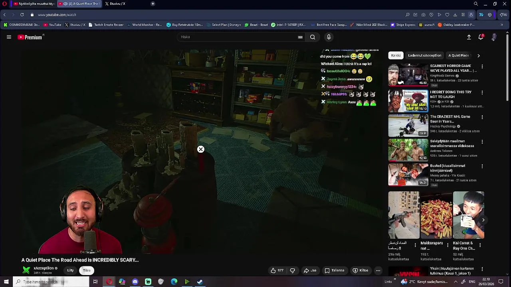Click the Tilaa subscribe button
The width and height of the screenshot is (511, 287).
click(x=87, y=270)
